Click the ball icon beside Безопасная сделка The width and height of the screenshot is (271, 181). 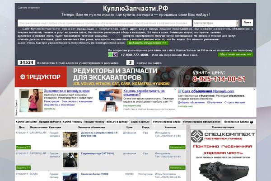point(252,122)
